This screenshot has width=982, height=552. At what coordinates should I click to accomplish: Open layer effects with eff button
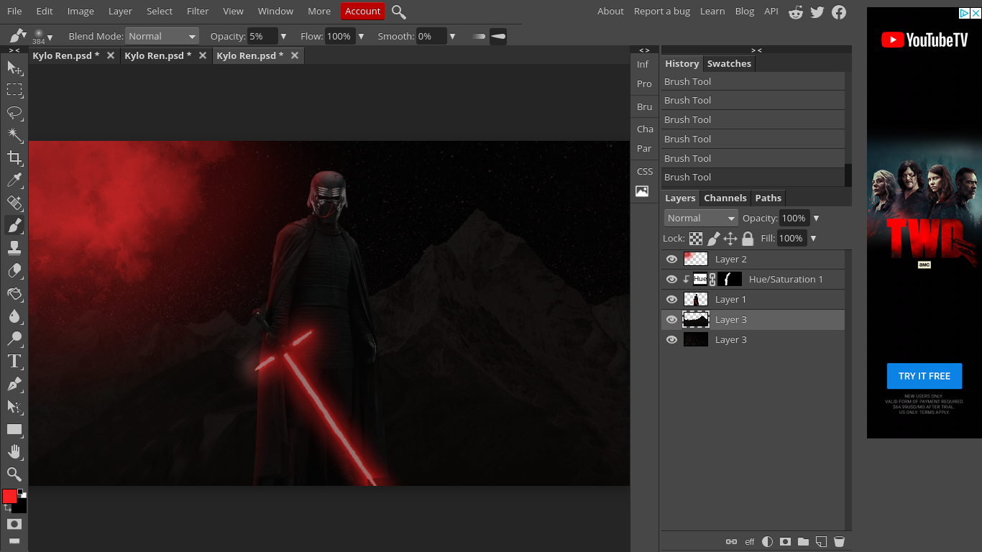[x=750, y=542]
